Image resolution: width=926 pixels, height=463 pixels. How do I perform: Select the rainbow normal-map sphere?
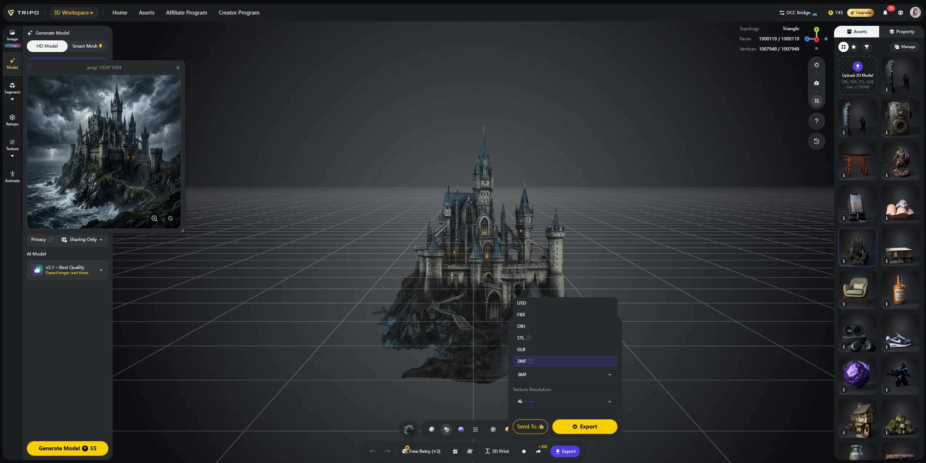(x=461, y=430)
